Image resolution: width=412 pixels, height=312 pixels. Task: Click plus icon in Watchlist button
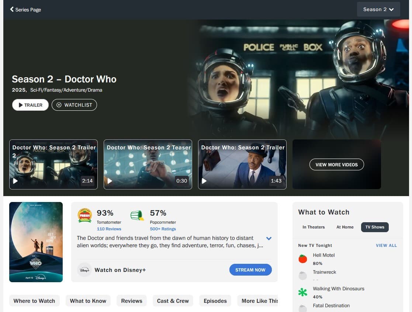[59, 105]
